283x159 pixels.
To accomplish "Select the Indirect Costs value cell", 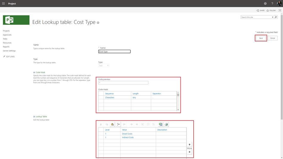I will [138, 137].
